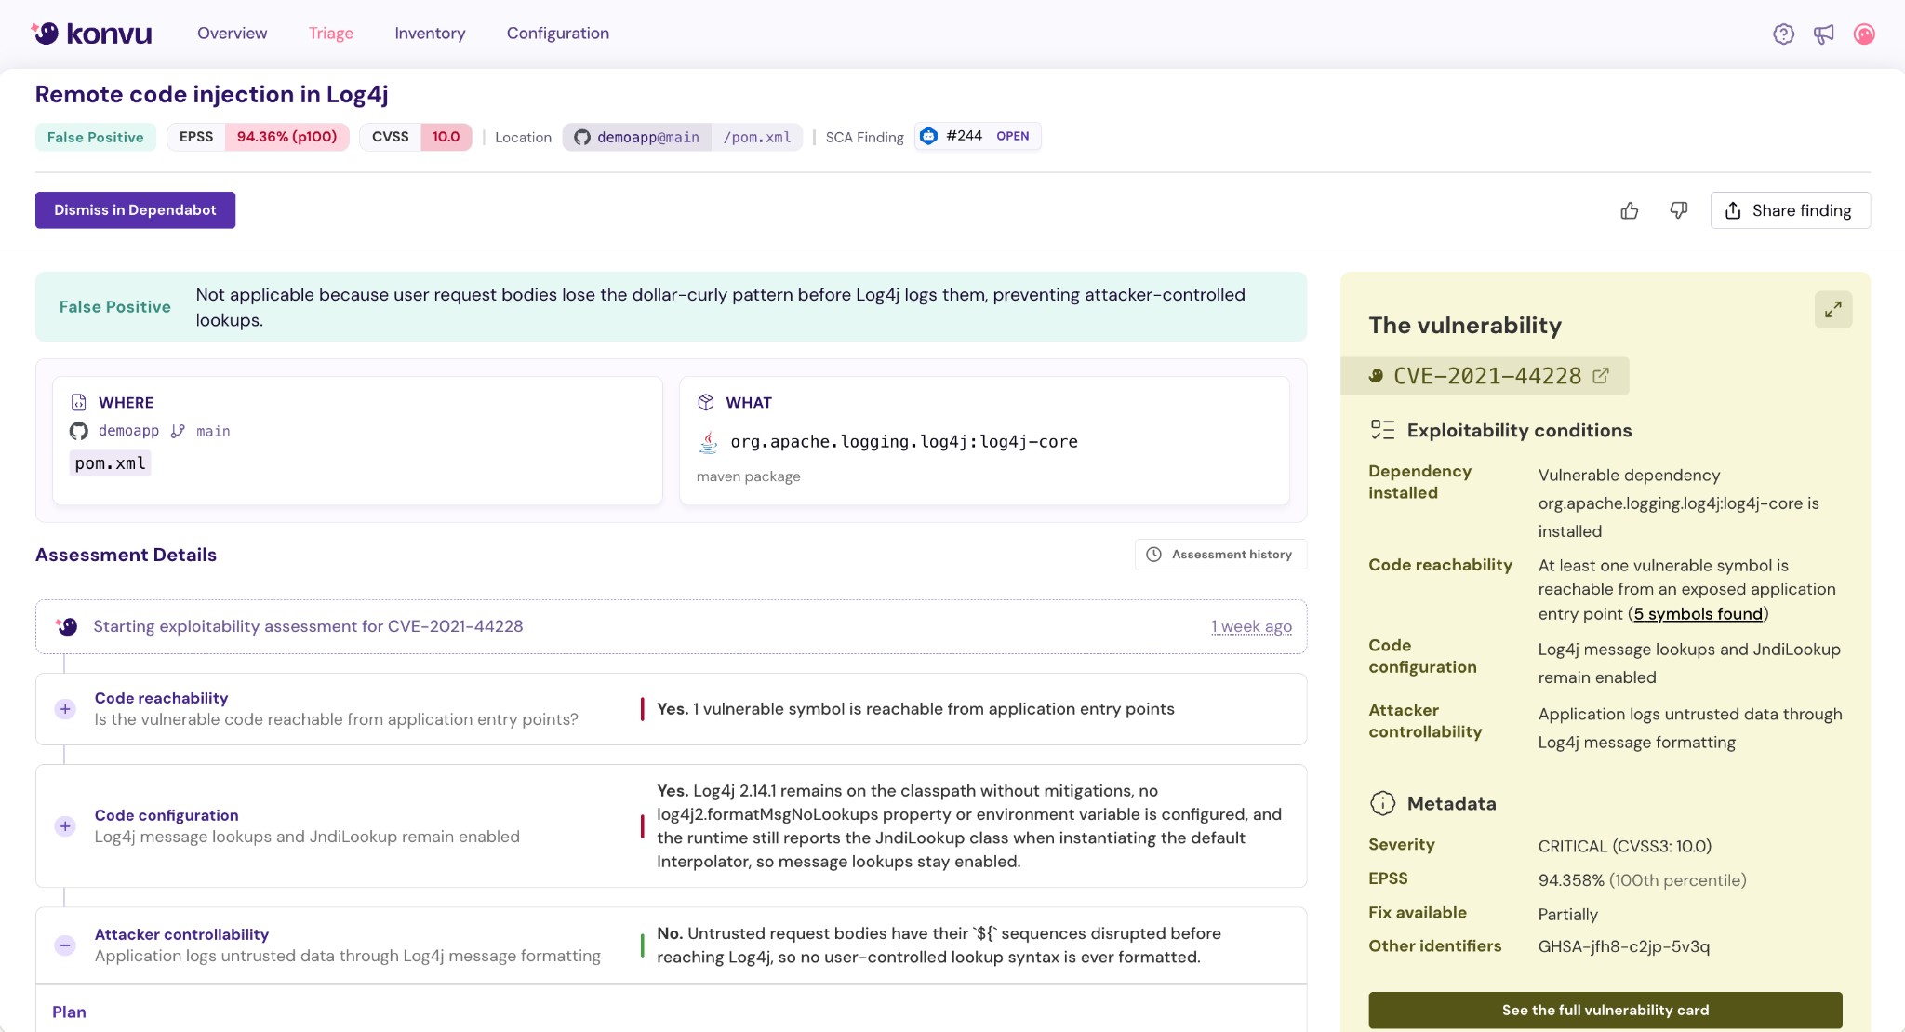1905x1032 pixels.
Task: Open CVE-2021-44228 external link icon
Action: [1601, 376]
